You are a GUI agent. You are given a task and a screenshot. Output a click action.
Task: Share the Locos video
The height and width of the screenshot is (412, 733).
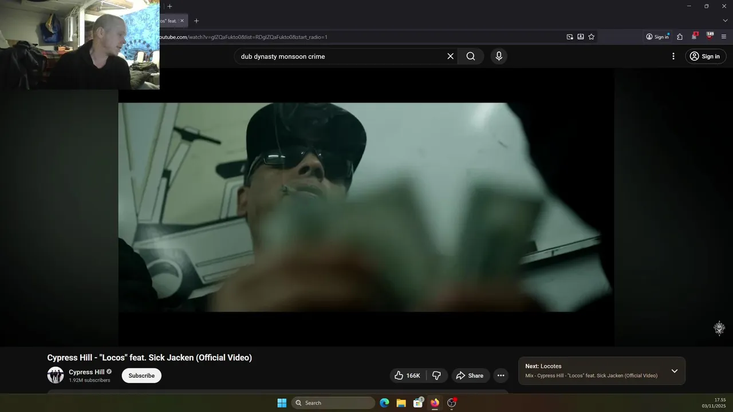coord(470,375)
